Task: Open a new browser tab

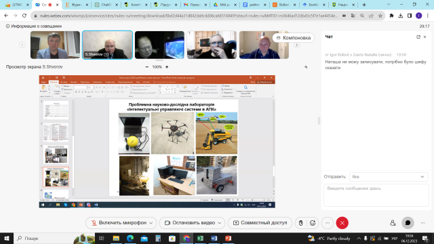Action: pyautogui.click(x=364, y=5)
